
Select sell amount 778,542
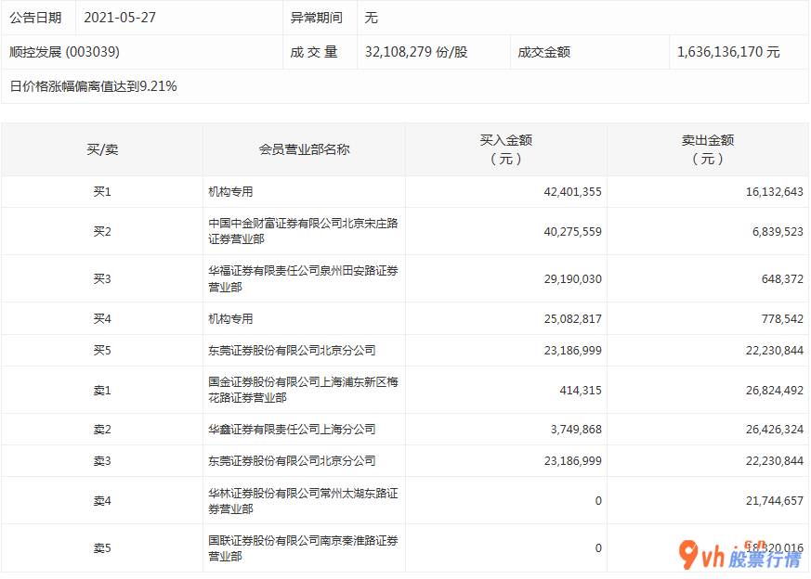[782, 318]
